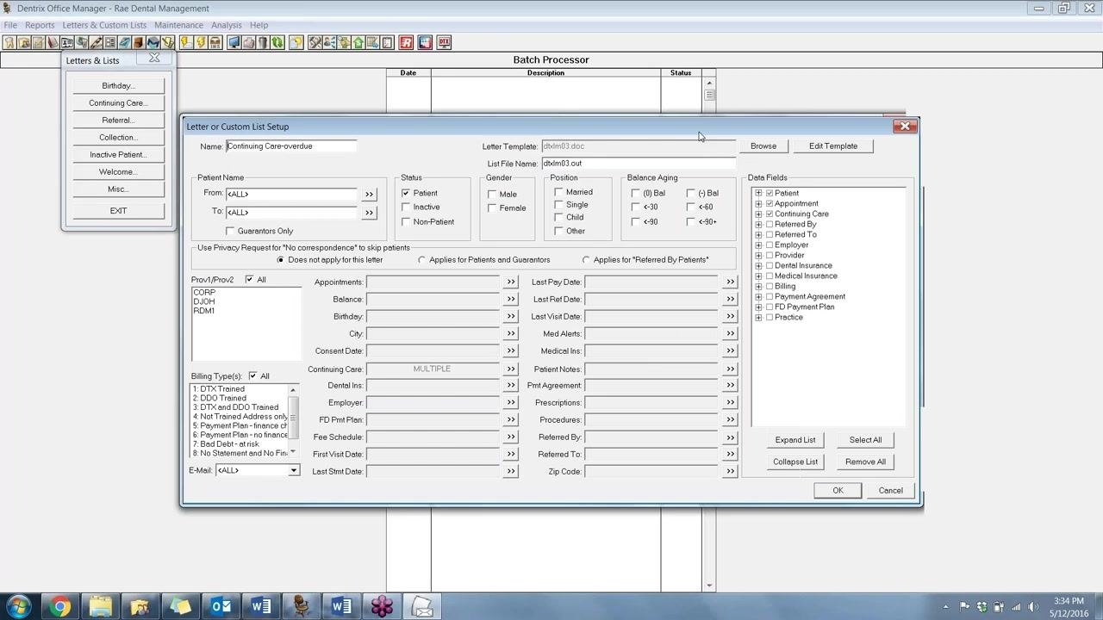Expand the Patient data fields node
This screenshot has height=620, width=1103.
click(758, 193)
